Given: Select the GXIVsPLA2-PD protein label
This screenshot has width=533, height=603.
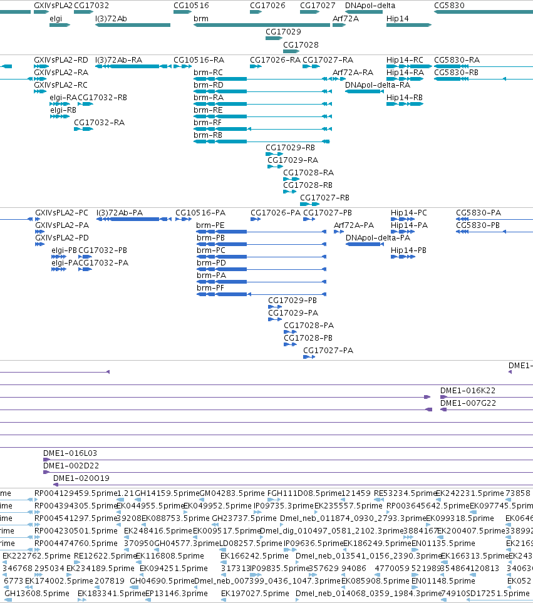Looking at the screenshot, I should click(62, 238).
